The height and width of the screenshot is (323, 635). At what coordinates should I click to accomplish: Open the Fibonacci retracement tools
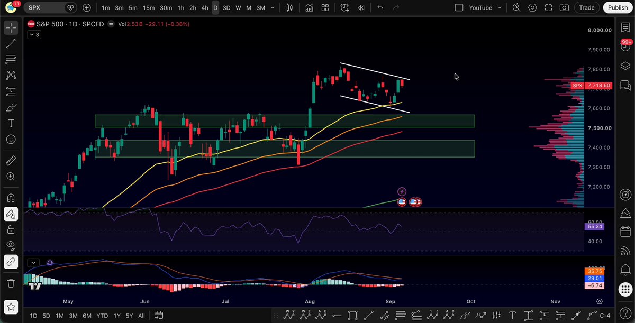11,60
